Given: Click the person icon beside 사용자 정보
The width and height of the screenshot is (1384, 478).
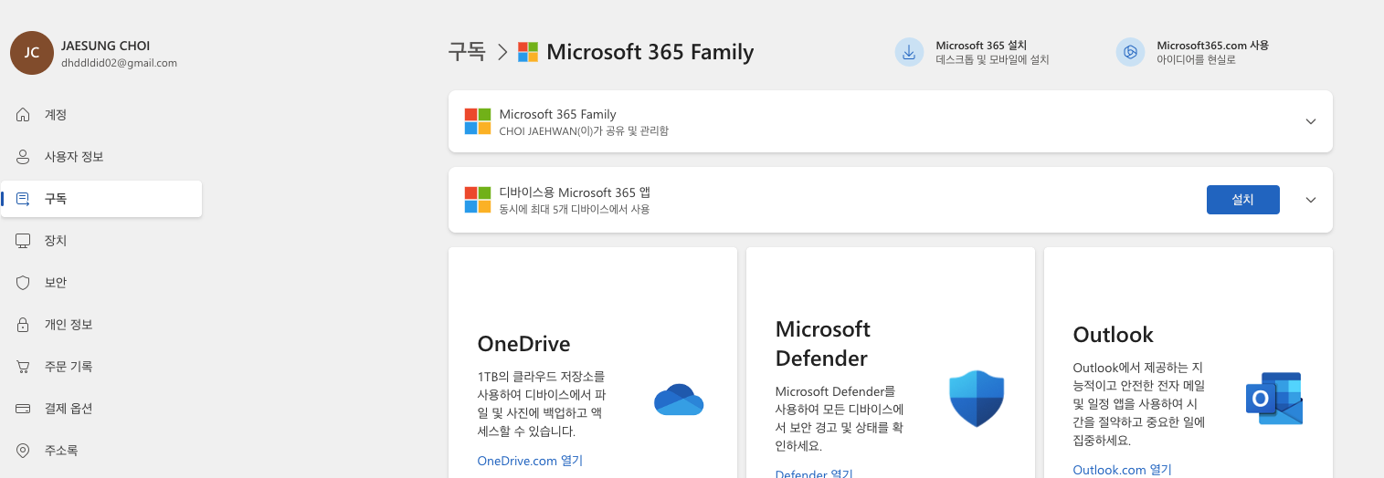Looking at the screenshot, I should coord(24,157).
